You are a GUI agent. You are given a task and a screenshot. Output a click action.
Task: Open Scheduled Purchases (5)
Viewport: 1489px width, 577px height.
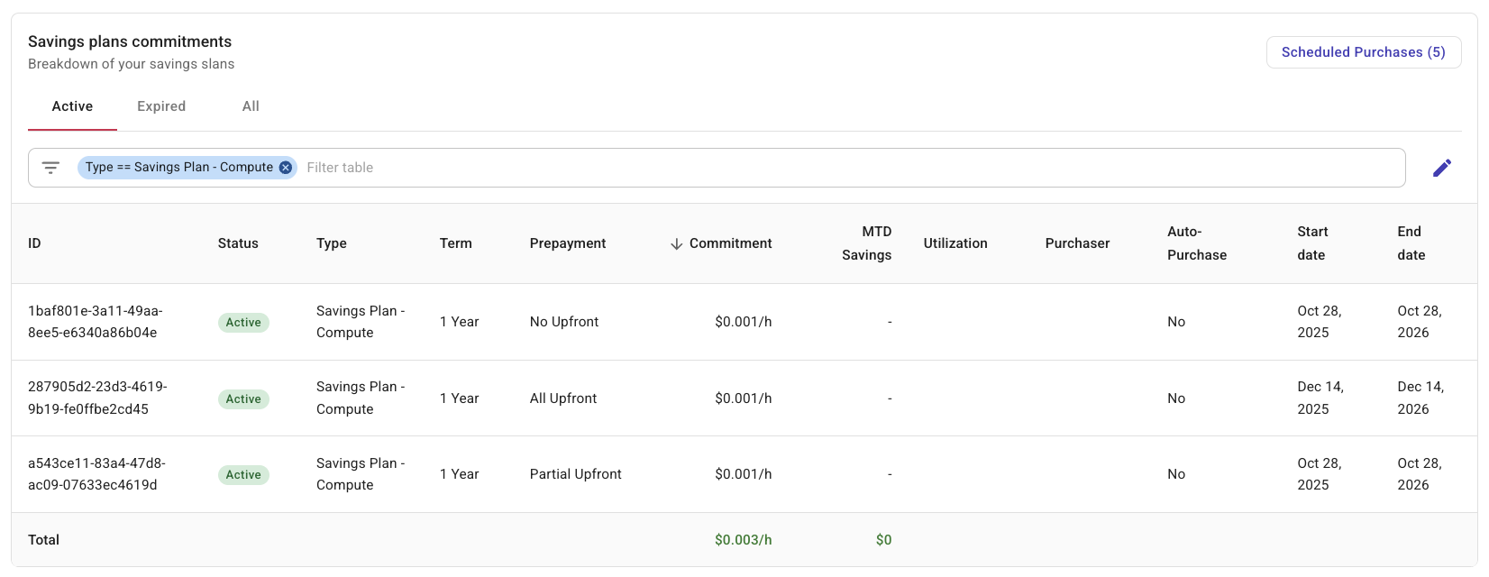pos(1363,52)
